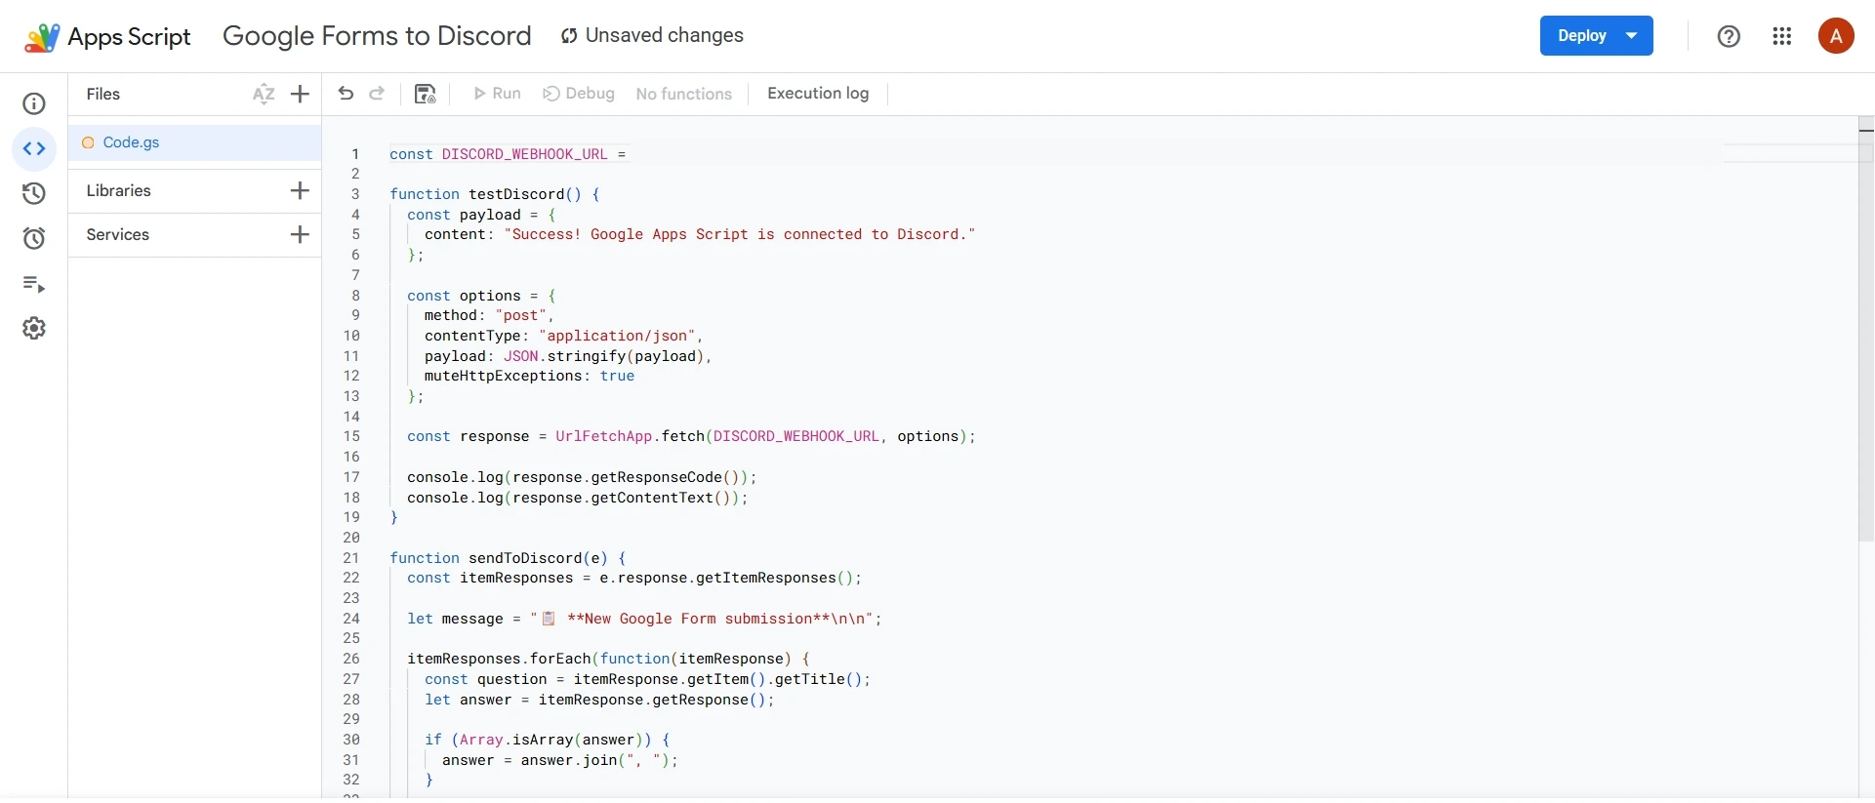The image size is (1875, 803).
Task: Click contentType "application/json" on line 10
Action: 563,336
